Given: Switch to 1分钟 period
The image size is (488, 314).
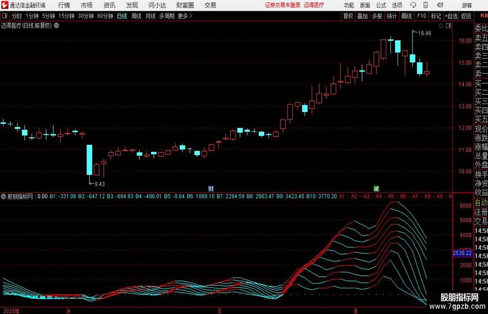Looking at the screenshot, I should tap(32, 16).
